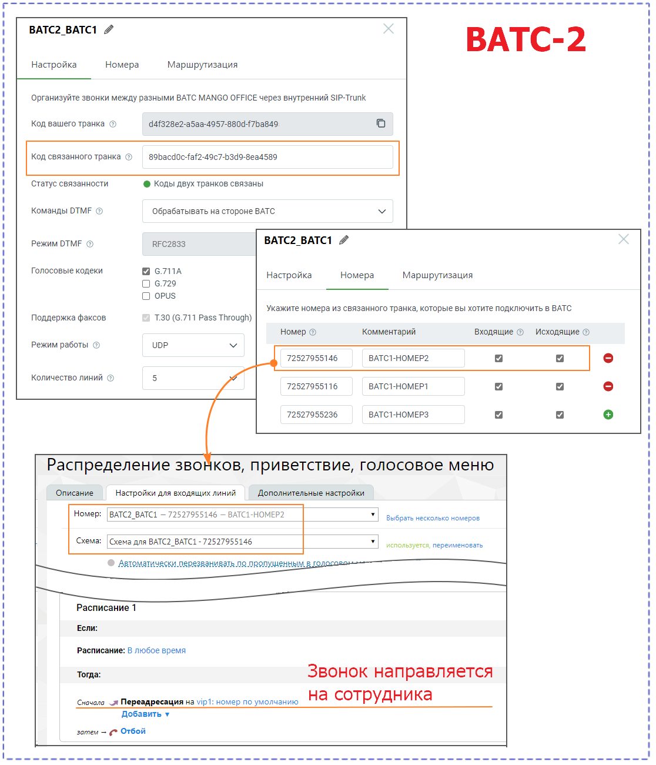Click В любое время schedule link
Screen dimensions: 656x765
click(156, 650)
